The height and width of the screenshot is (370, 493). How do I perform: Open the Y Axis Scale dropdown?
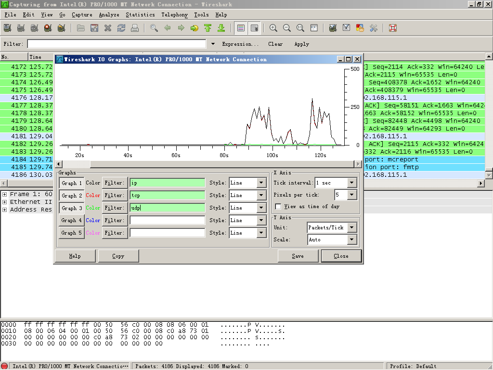click(352, 240)
